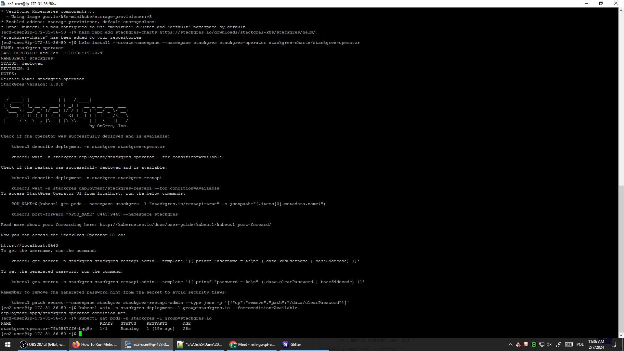Viewport: 624px width, 351px height.
Task: Click the terminal scrollbar down arrow
Action: pyautogui.click(x=621, y=335)
